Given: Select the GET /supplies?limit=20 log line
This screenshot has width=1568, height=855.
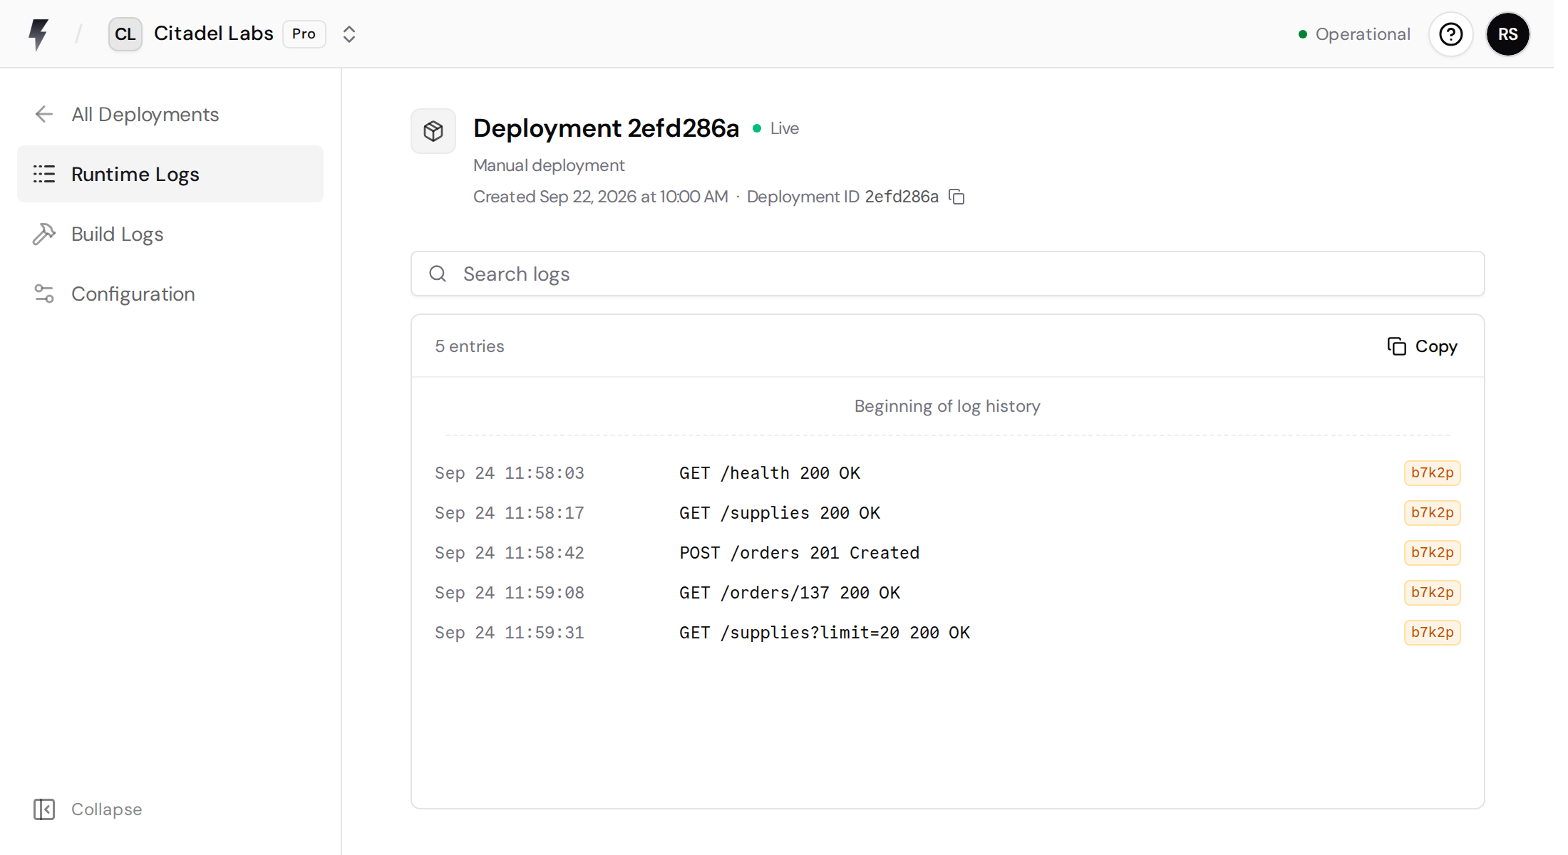Looking at the screenshot, I should click(947, 633).
